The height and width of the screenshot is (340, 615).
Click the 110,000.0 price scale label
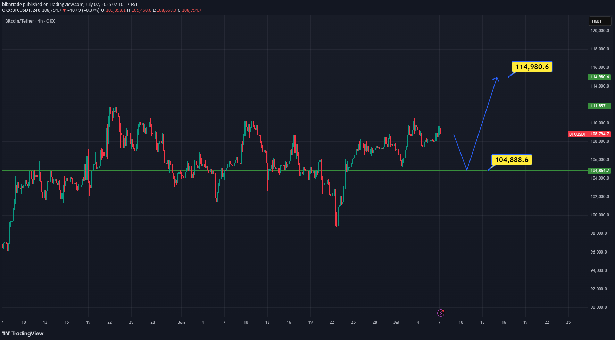pos(600,123)
